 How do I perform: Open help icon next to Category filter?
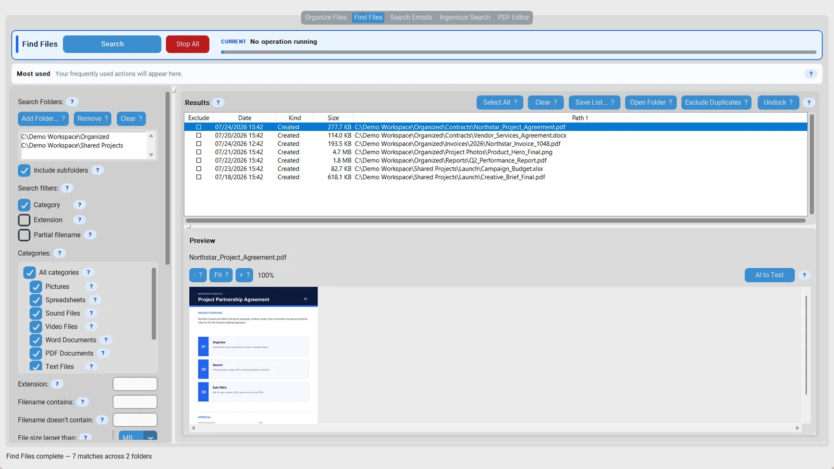point(80,205)
